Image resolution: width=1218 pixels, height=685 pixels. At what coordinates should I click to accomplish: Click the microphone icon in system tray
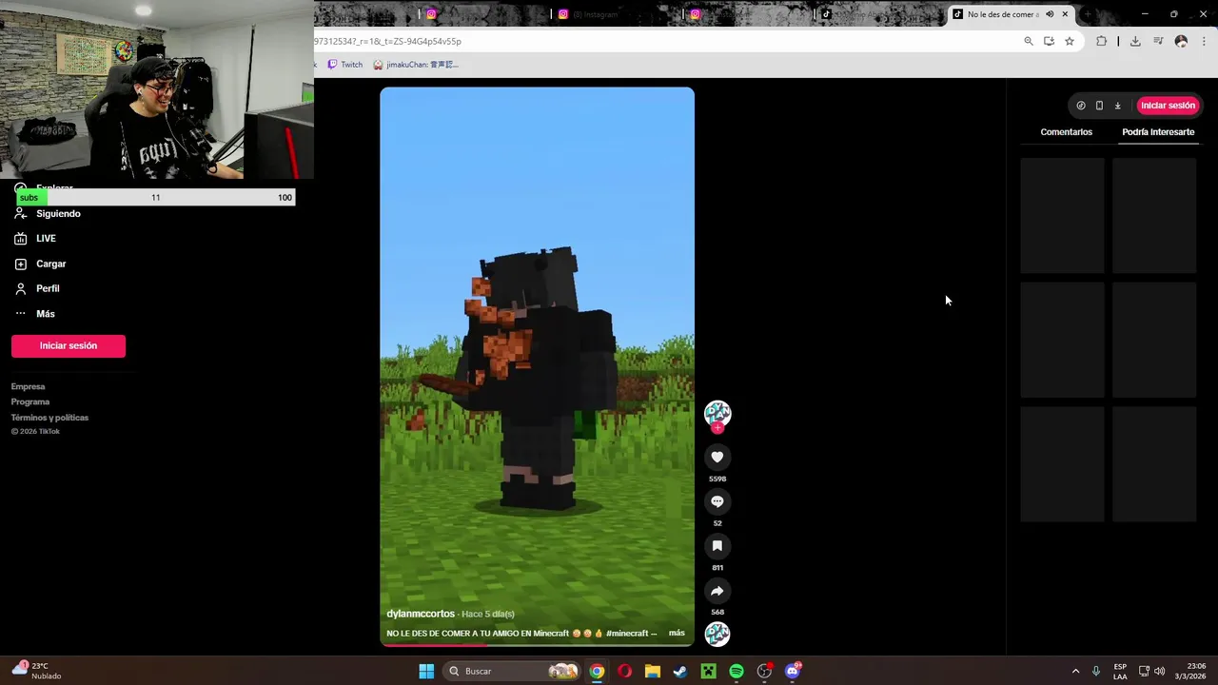(x=1096, y=672)
